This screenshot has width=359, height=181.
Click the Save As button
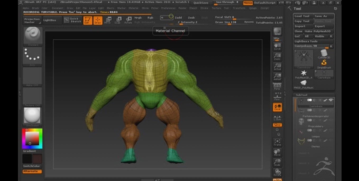point(324,16)
